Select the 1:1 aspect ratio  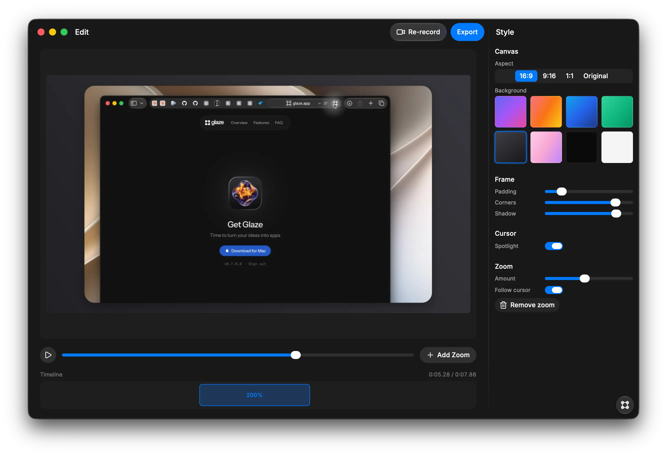[x=569, y=76]
